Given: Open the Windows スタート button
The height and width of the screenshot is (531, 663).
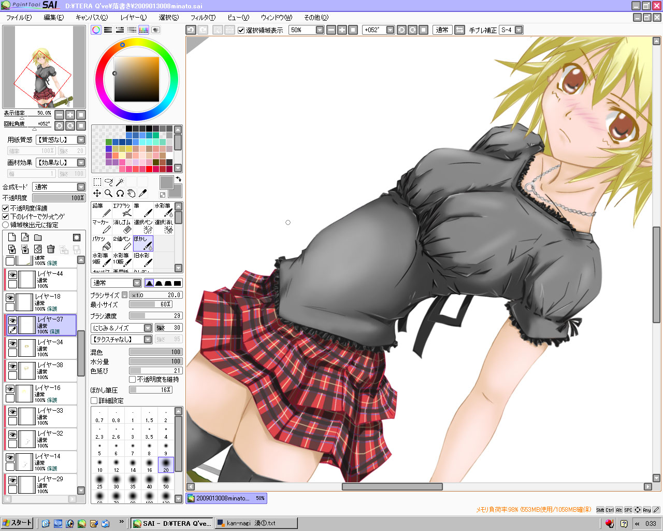Looking at the screenshot, I should [x=17, y=523].
